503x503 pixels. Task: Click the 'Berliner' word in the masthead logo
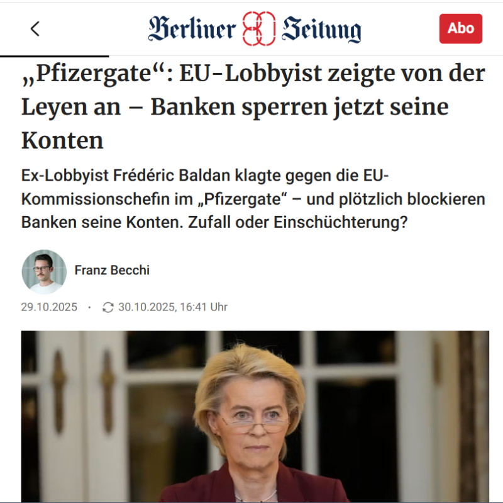tap(192, 29)
